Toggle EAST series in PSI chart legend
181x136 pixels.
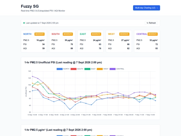[x=90, y=69]
